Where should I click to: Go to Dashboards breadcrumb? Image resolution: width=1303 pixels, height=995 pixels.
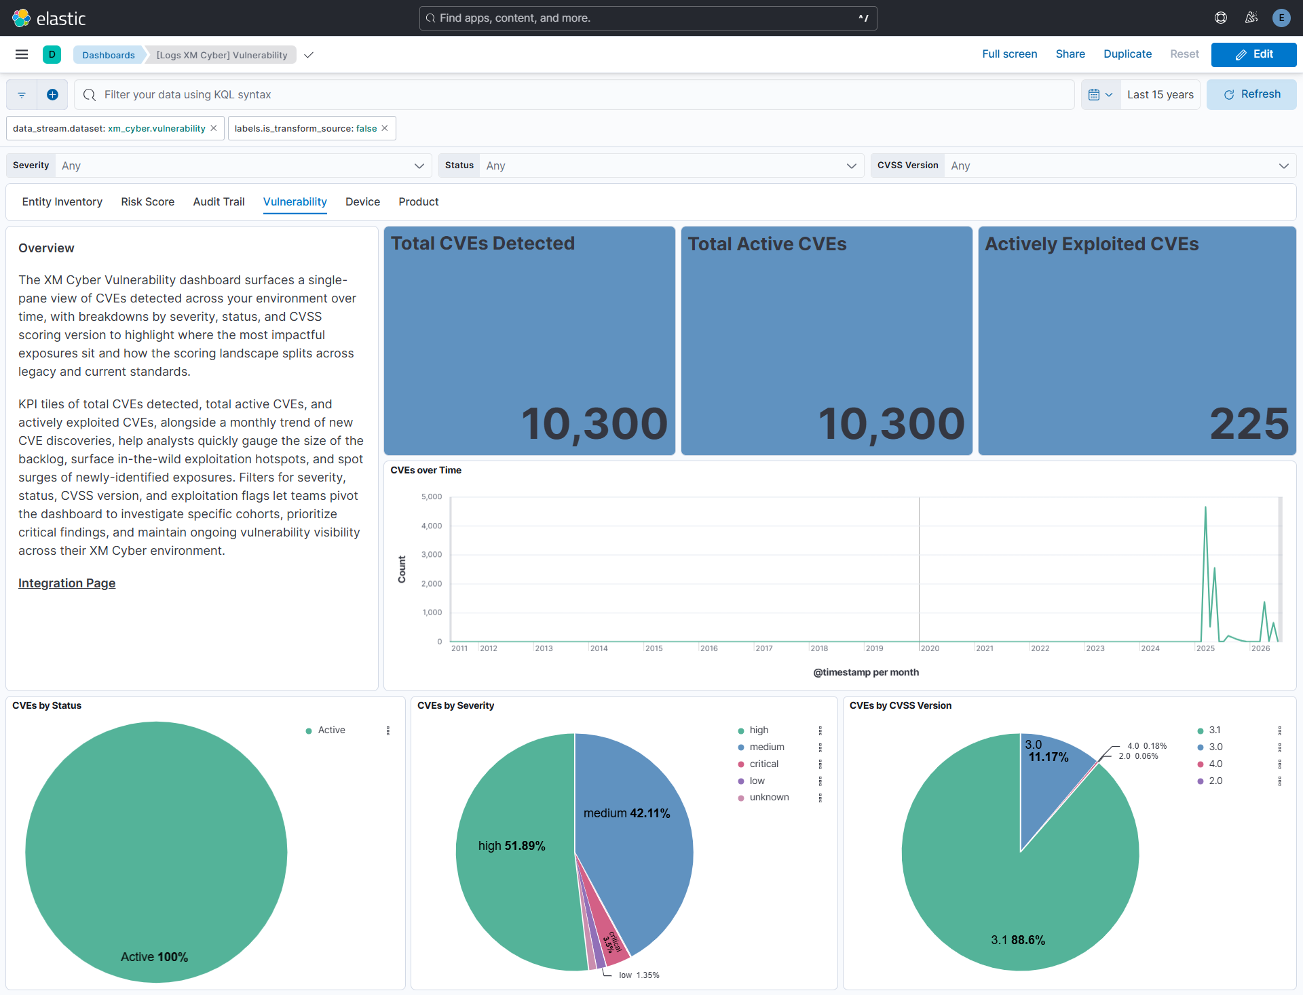[x=109, y=55]
